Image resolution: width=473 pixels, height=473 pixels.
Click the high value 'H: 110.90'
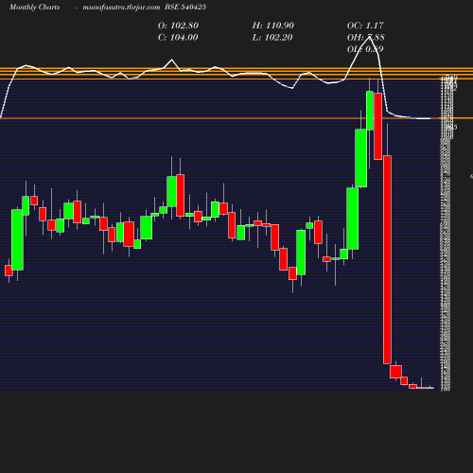273,26
